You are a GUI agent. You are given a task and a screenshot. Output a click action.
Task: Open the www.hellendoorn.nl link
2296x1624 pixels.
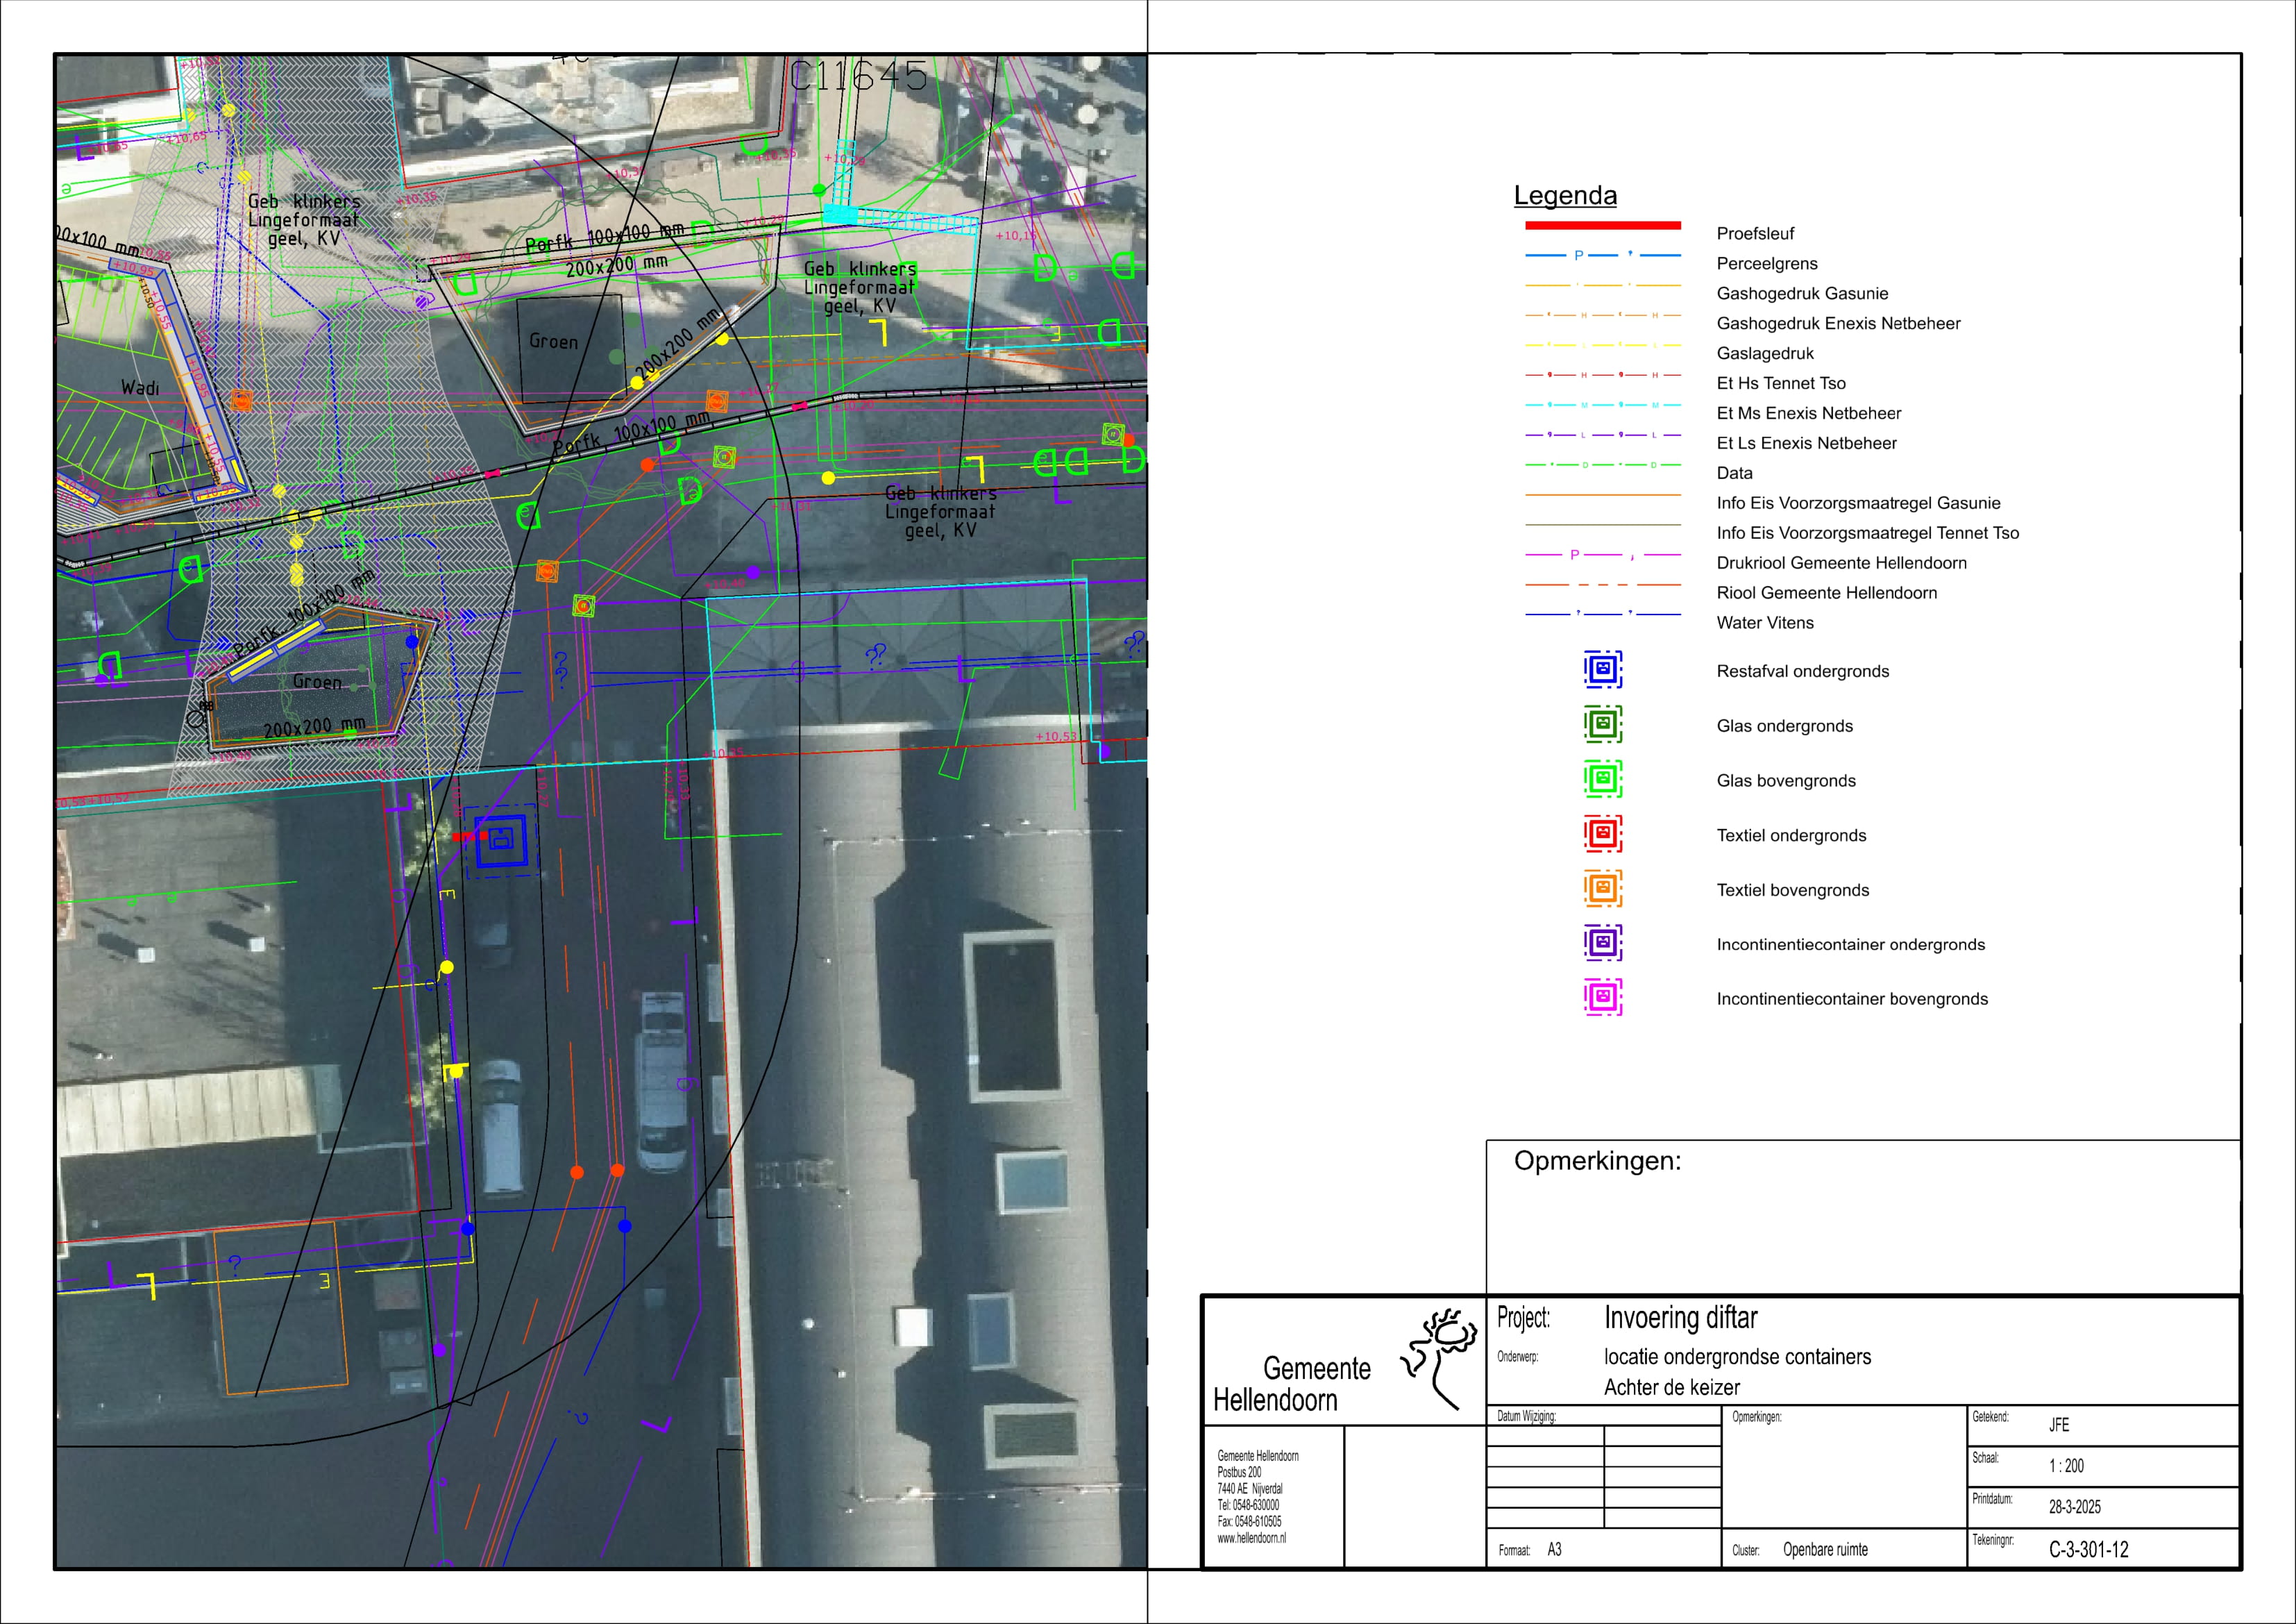(x=1251, y=1539)
